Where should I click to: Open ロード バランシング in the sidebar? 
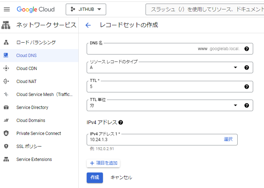(36, 43)
